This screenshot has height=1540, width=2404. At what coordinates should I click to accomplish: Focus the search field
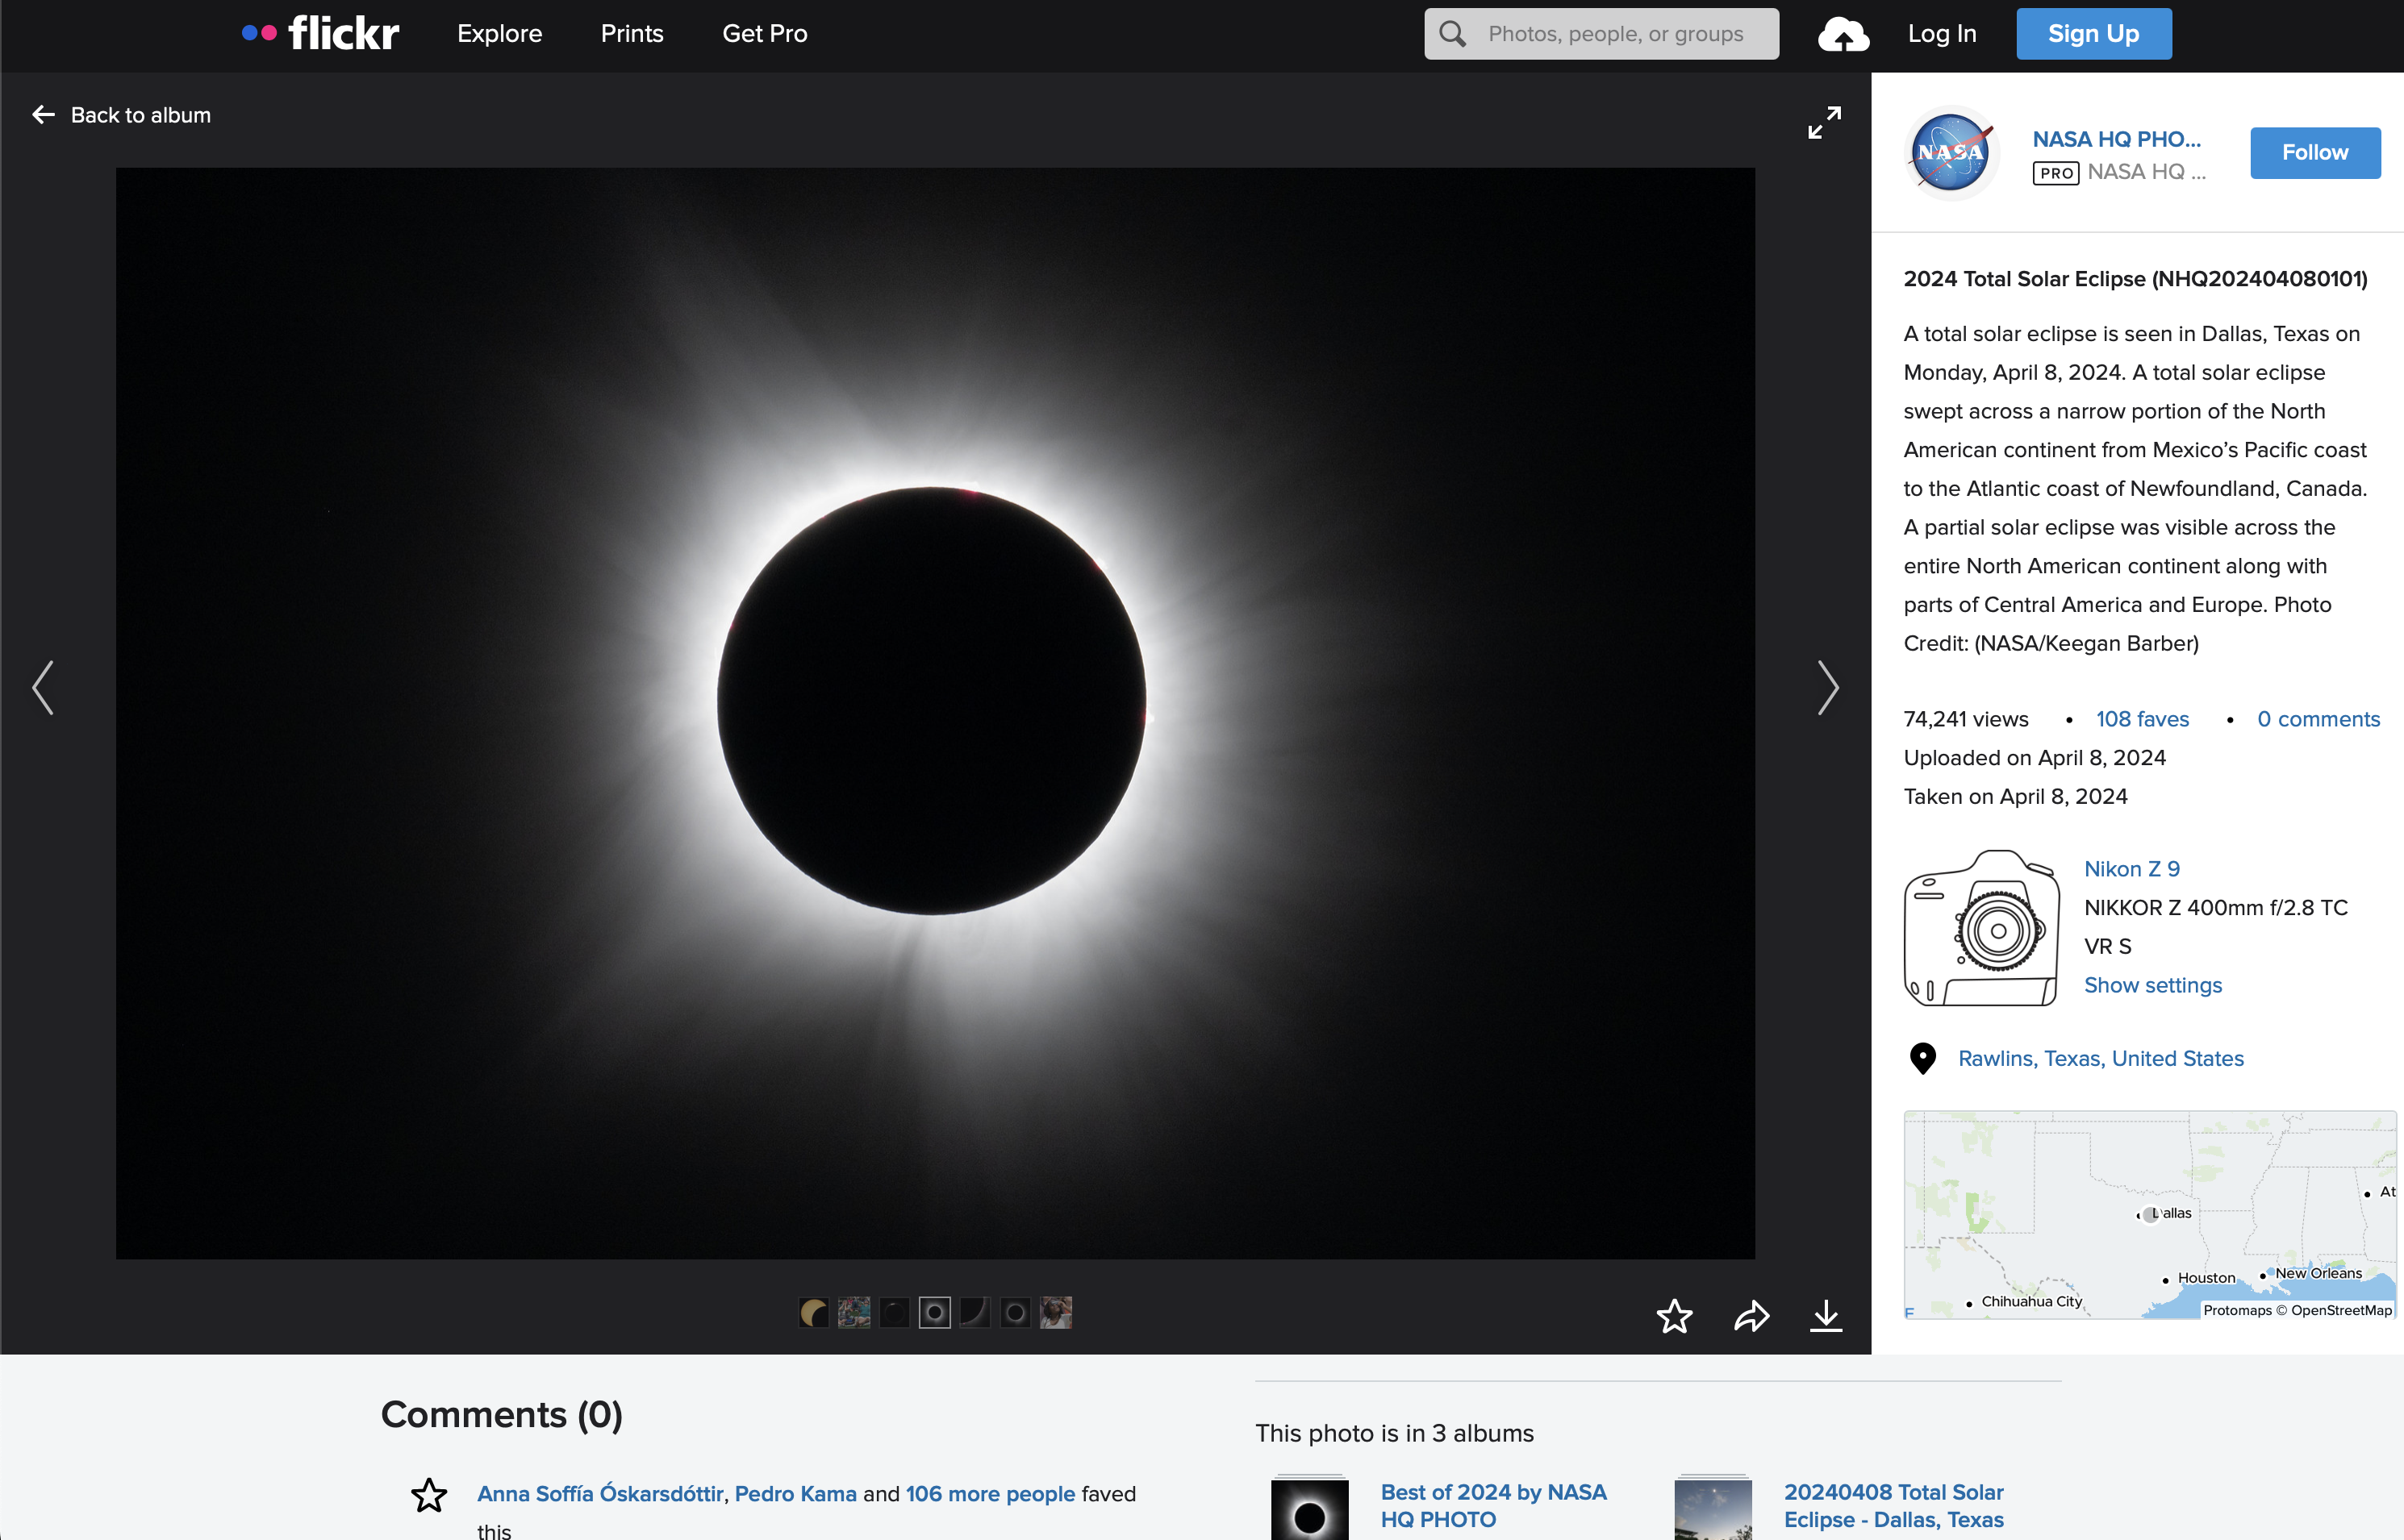click(x=1601, y=34)
